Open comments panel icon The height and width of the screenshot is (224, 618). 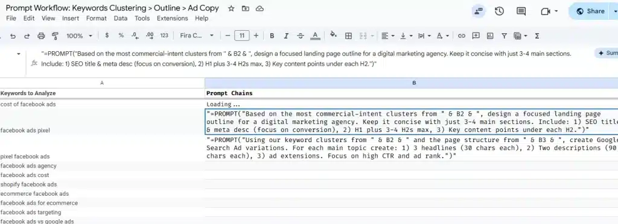point(521,11)
